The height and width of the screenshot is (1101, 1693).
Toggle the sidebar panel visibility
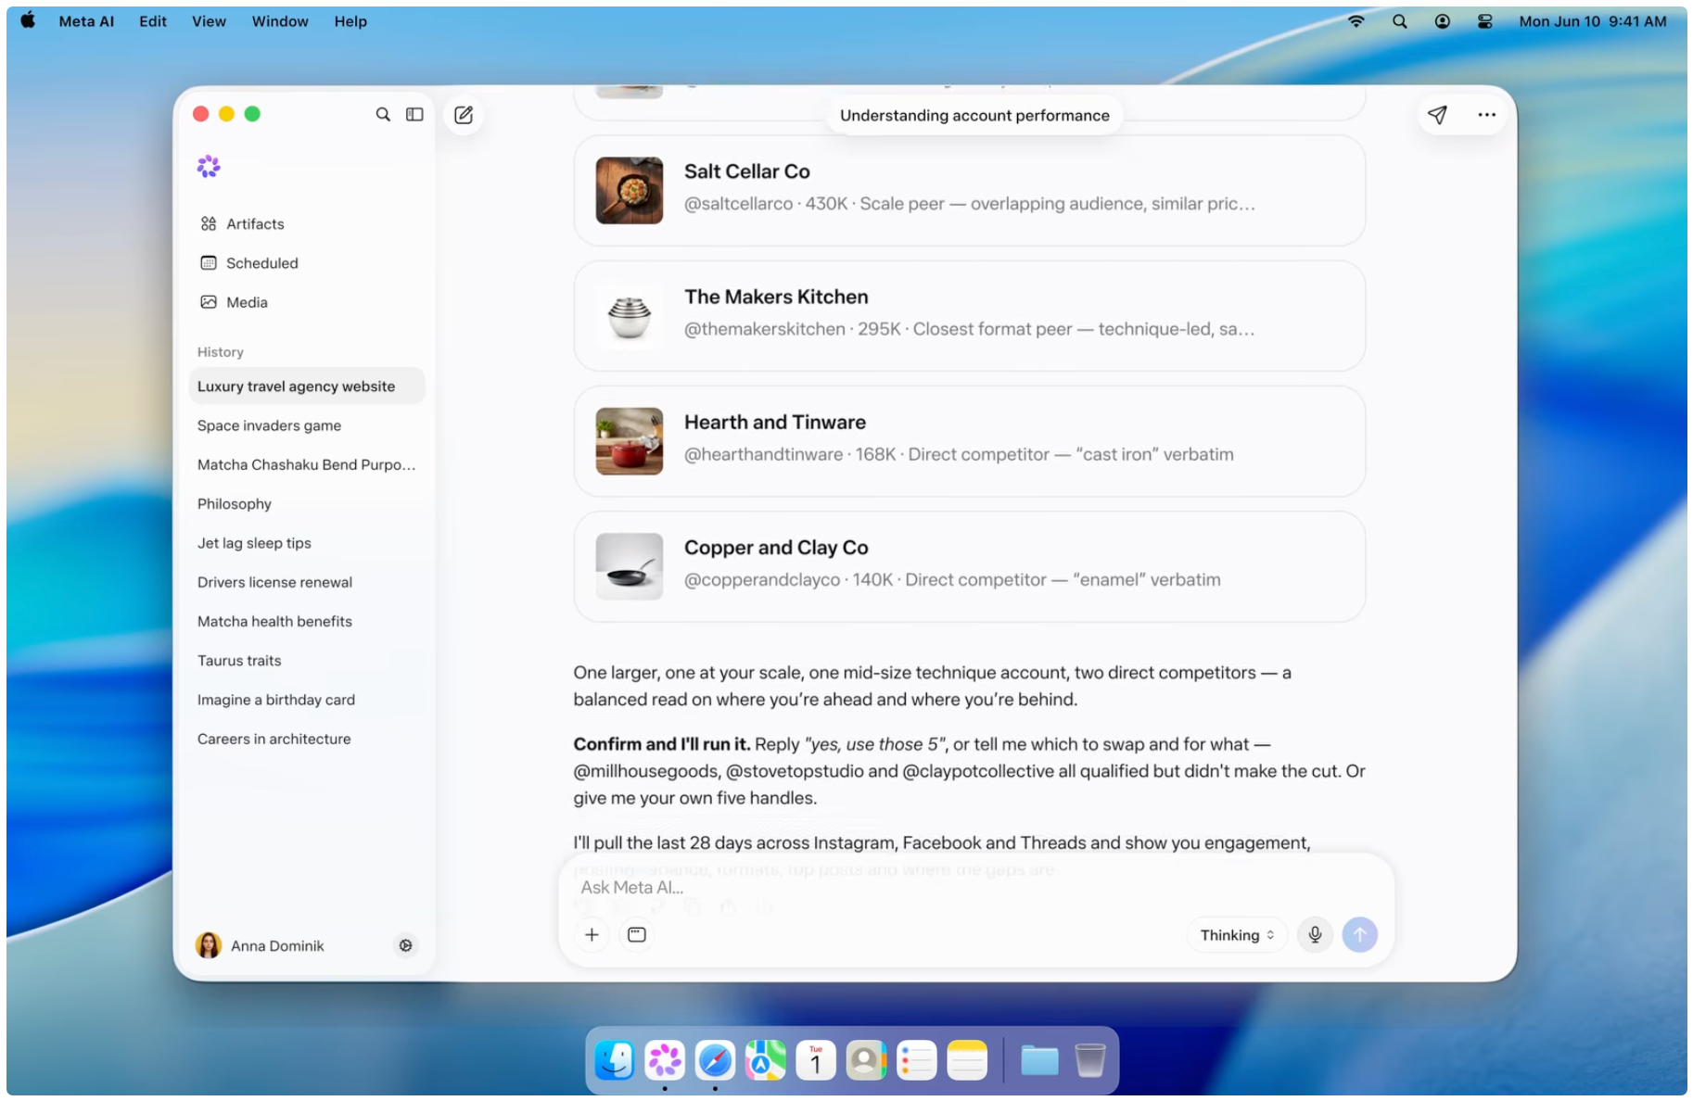[x=414, y=114]
